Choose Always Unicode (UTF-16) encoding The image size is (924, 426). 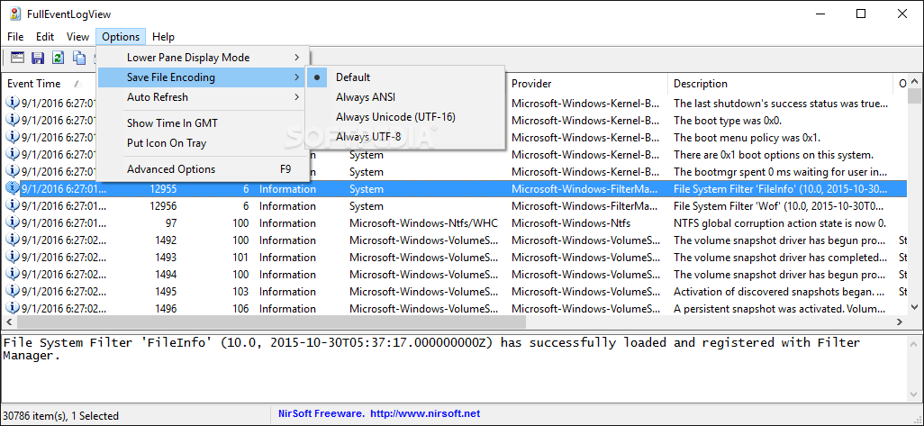tap(405, 117)
